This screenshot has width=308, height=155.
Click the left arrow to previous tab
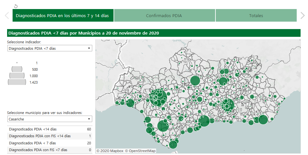pyautogui.click(x=6, y=15)
